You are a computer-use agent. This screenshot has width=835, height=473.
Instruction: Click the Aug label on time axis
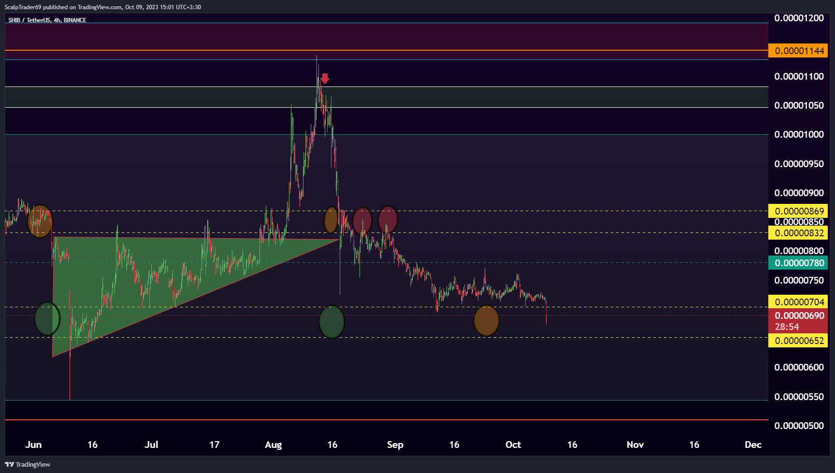[273, 444]
